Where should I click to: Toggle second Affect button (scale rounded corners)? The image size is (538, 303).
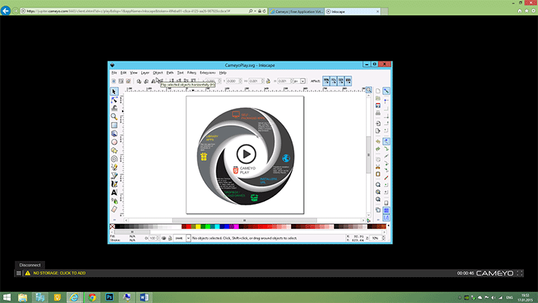pyautogui.click(x=333, y=81)
